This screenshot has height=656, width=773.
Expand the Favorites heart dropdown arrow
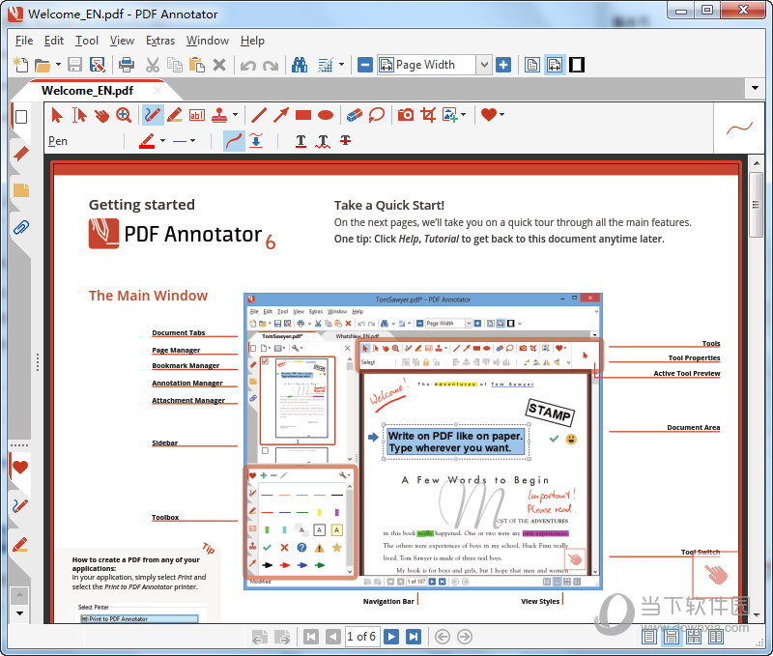pos(501,115)
